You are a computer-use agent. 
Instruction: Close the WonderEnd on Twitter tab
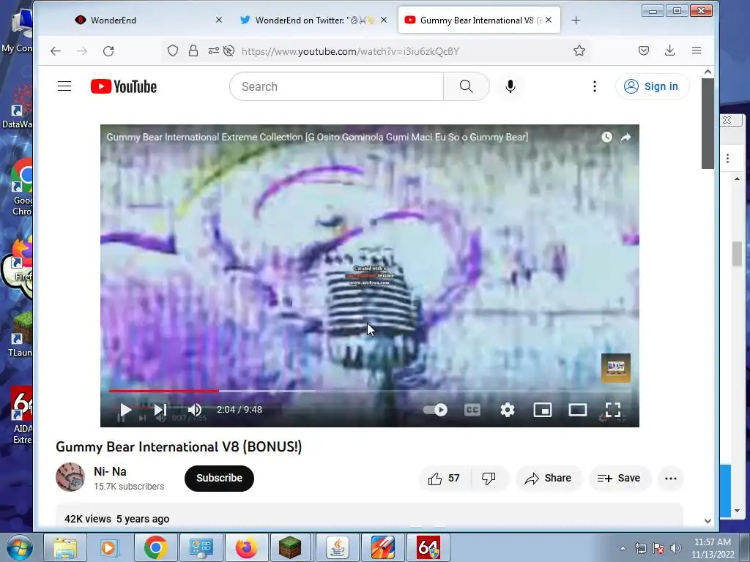click(x=384, y=20)
